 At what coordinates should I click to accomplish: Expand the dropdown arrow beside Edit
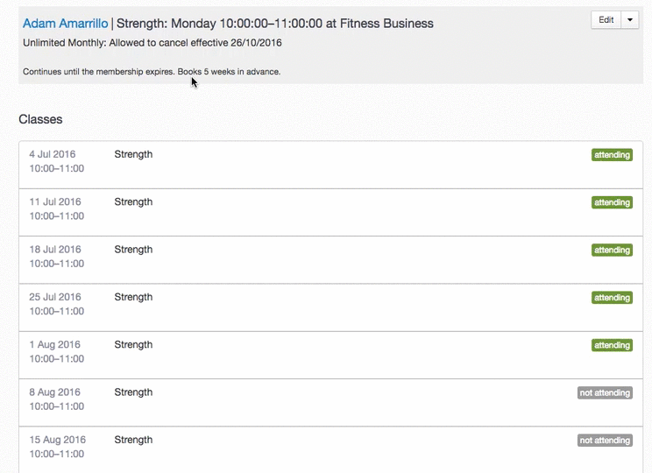(x=630, y=20)
